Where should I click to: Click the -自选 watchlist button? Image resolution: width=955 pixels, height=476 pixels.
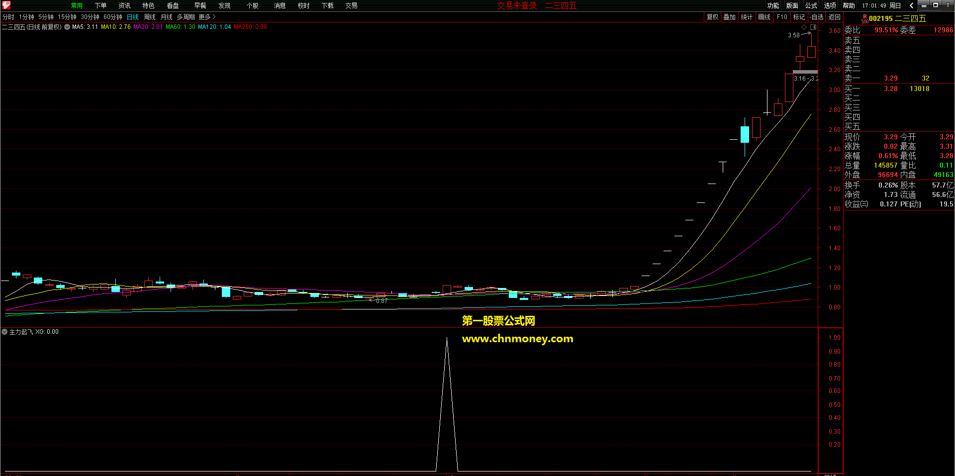coord(816,17)
